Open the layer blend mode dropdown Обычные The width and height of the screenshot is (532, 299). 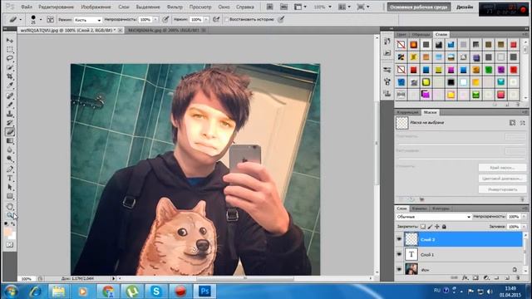pyautogui.click(x=434, y=217)
